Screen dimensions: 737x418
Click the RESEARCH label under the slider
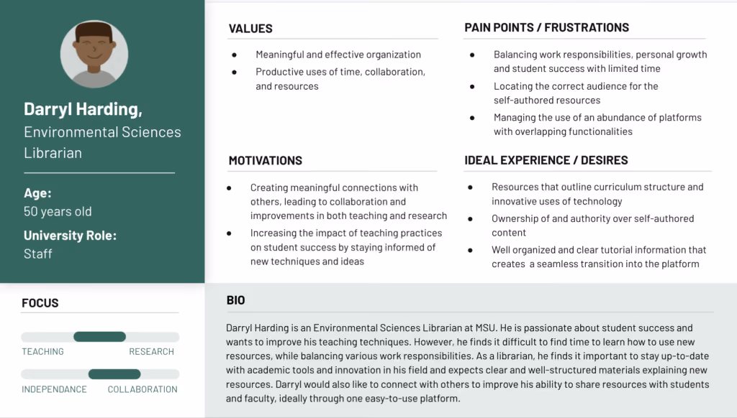click(x=151, y=351)
